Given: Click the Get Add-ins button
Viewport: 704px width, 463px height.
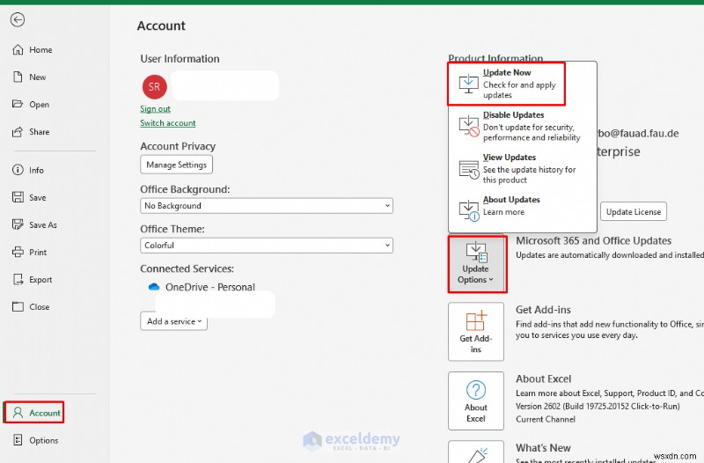Looking at the screenshot, I should tap(476, 332).
